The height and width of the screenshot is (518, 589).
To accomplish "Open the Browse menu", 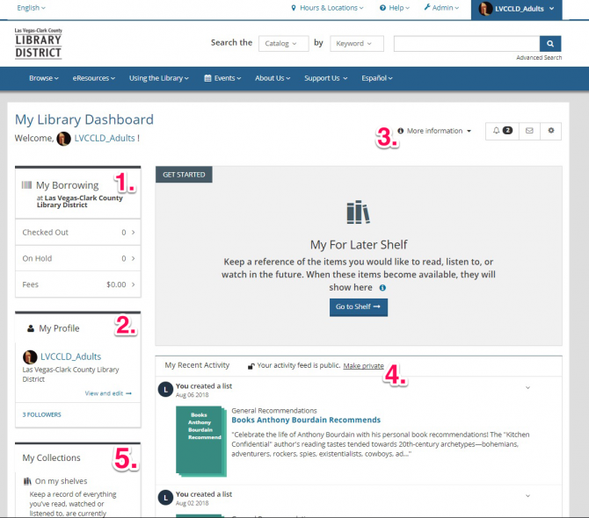I will (x=44, y=78).
